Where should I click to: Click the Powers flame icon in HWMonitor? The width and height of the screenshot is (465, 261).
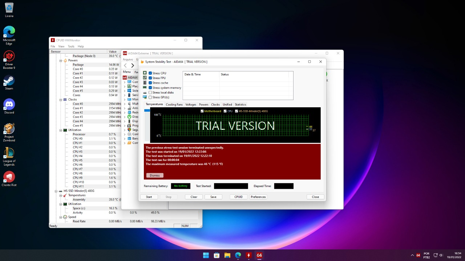click(x=65, y=61)
